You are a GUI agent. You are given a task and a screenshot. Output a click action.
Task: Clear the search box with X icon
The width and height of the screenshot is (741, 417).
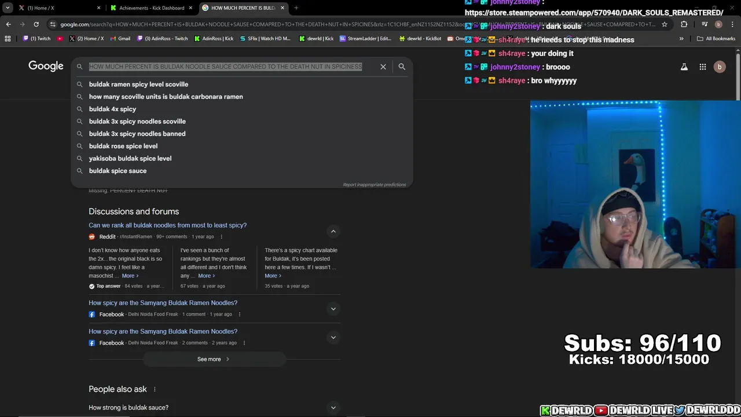[x=383, y=67]
